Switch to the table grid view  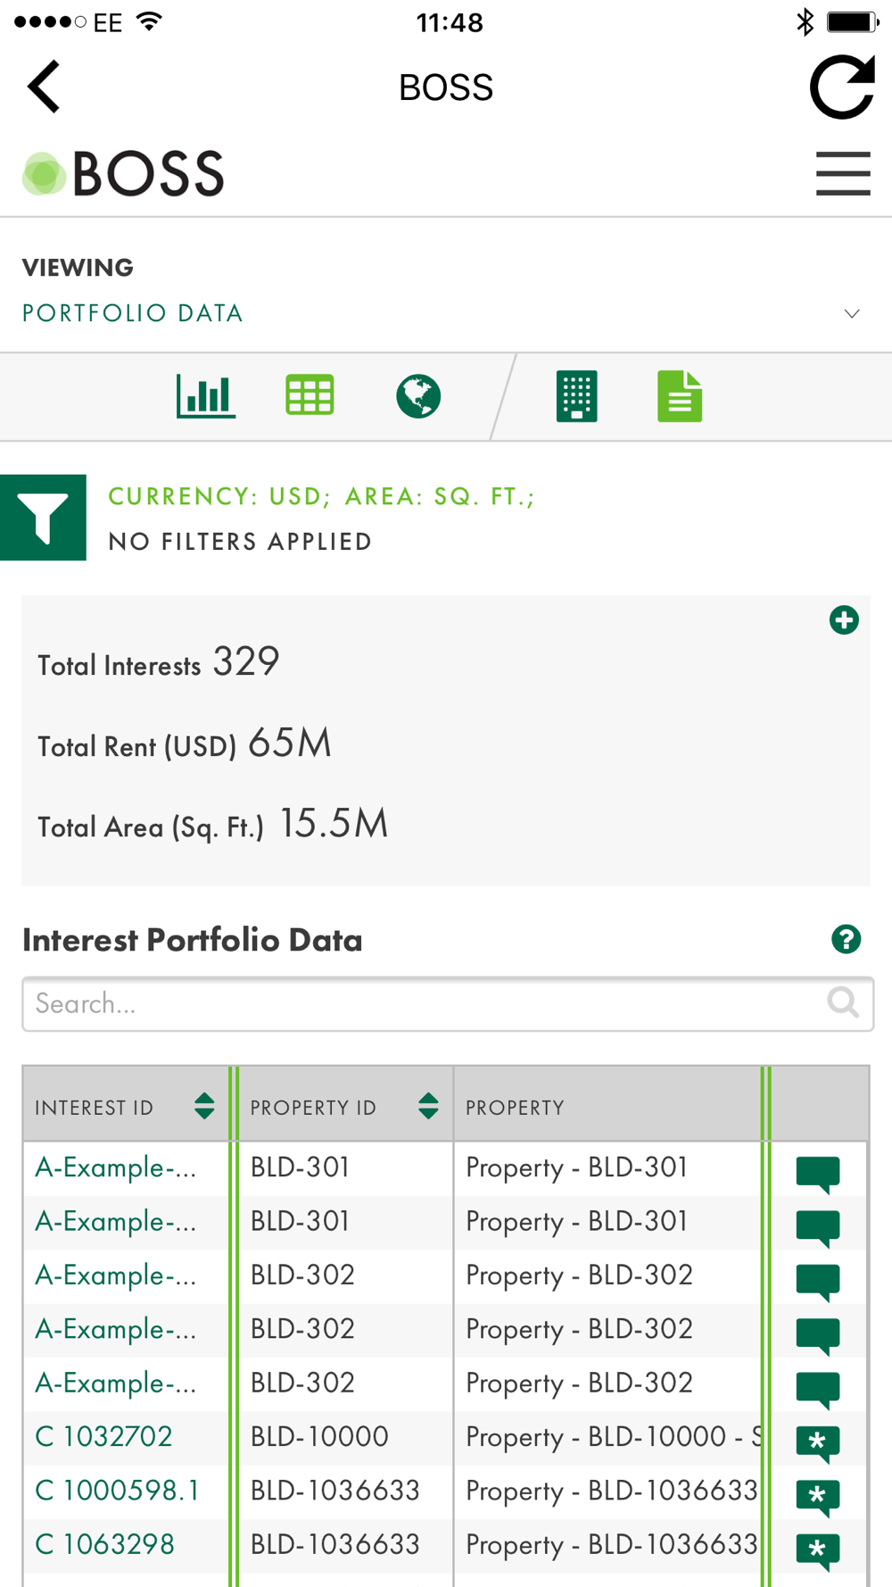click(310, 395)
